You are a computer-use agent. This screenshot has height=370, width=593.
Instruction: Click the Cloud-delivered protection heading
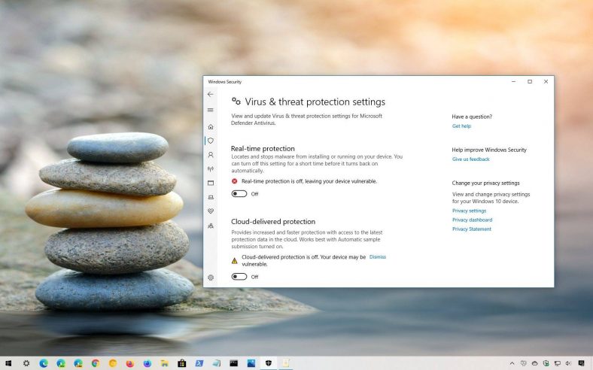point(273,221)
